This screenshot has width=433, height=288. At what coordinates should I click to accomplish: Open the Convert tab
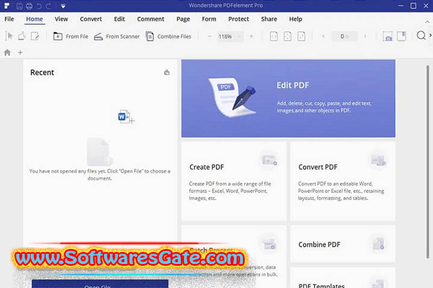pyautogui.click(x=91, y=19)
